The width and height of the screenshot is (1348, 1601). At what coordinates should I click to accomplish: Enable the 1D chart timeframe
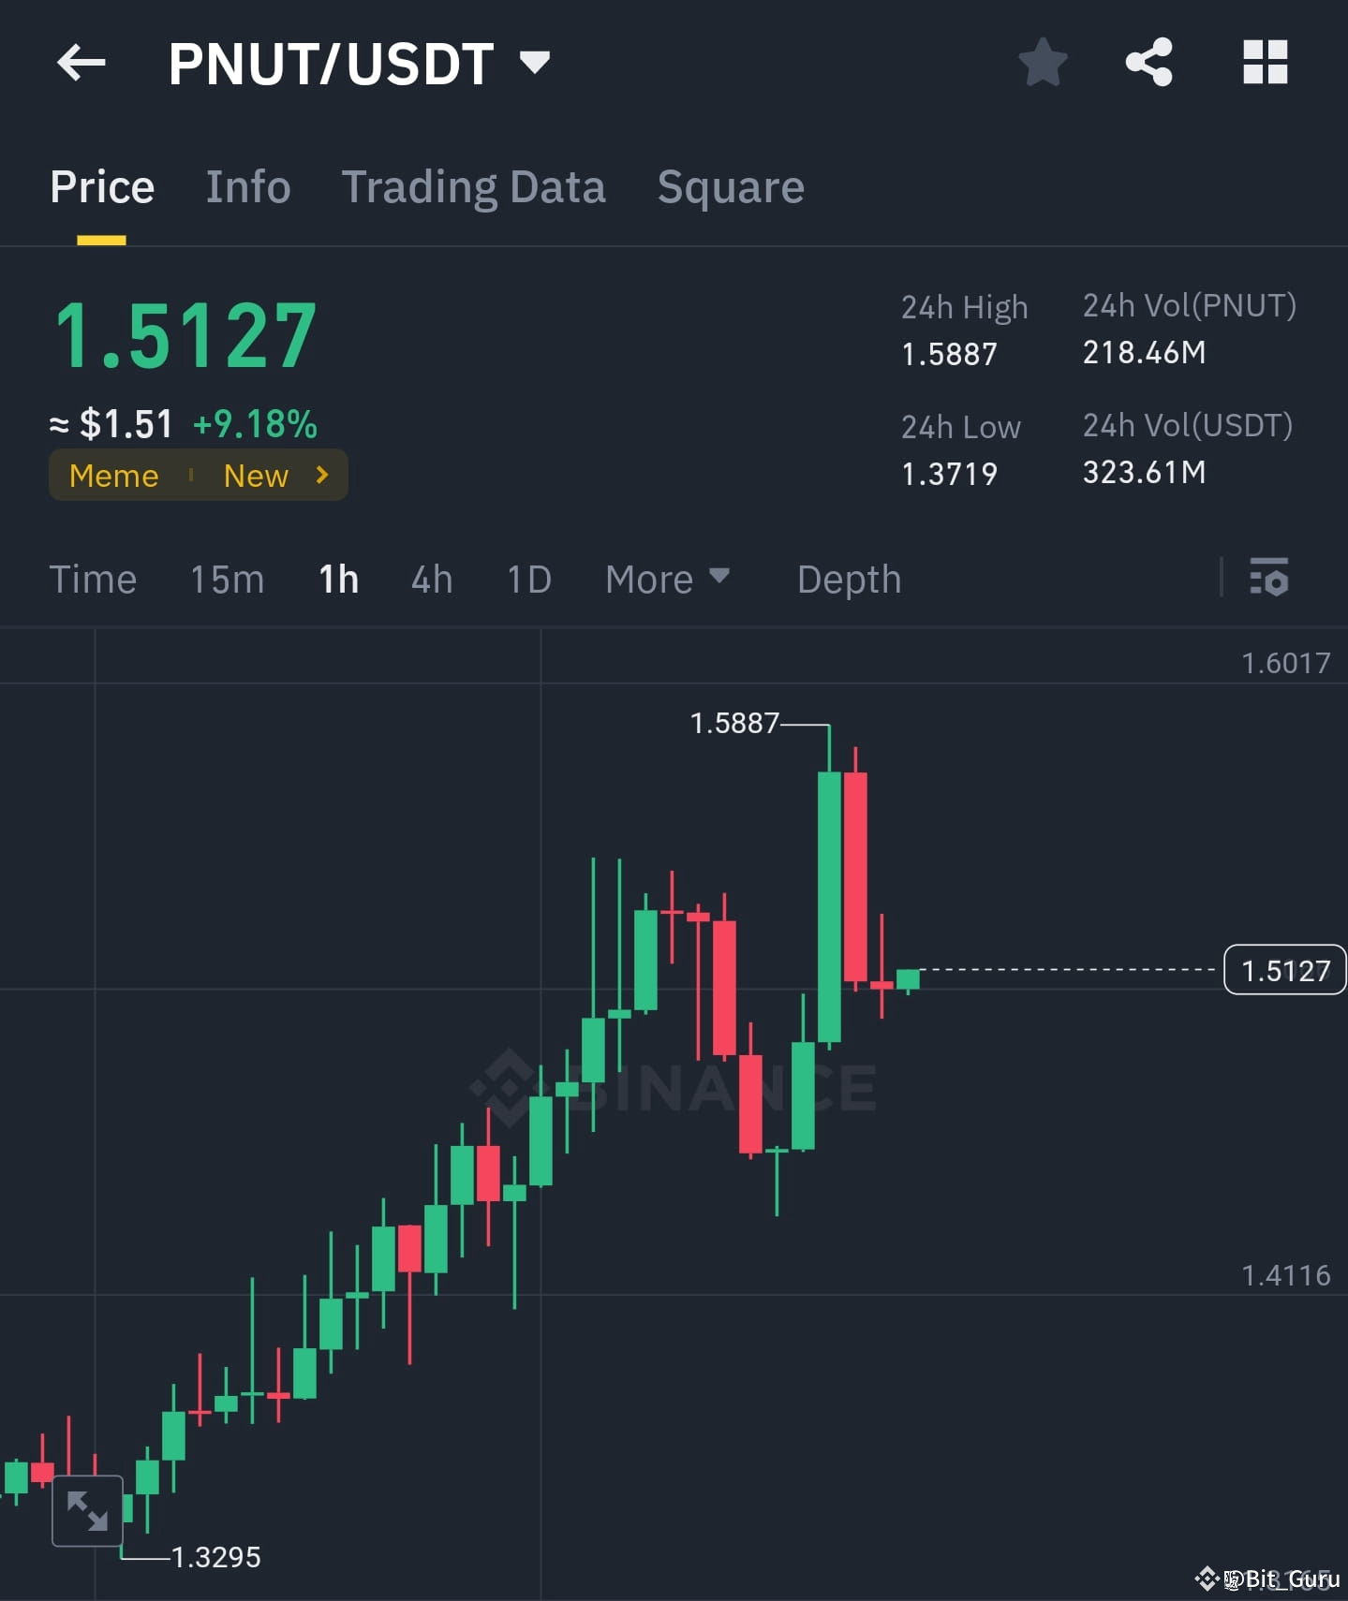(528, 579)
